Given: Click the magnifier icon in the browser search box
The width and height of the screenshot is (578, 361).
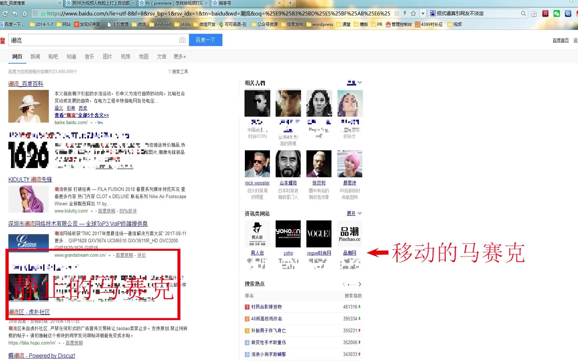Looking at the screenshot, I should tap(523, 13).
